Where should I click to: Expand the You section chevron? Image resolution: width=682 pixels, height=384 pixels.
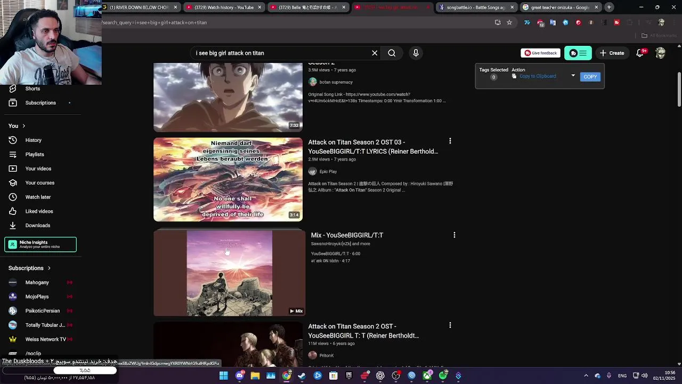click(x=23, y=126)
